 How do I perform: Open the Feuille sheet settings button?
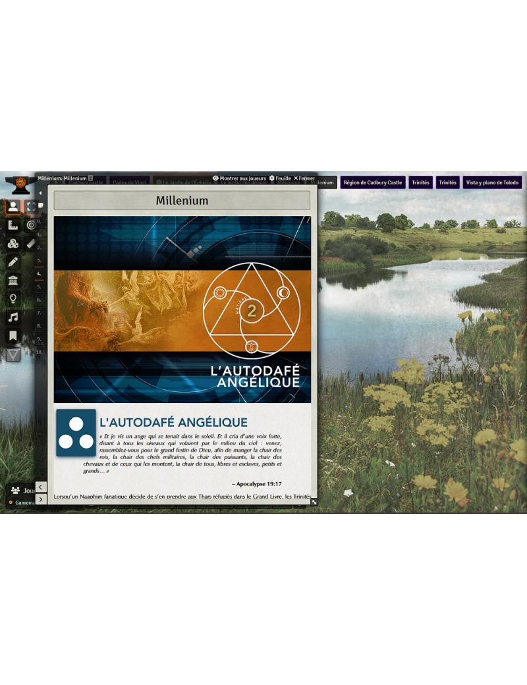coord(280,178)
